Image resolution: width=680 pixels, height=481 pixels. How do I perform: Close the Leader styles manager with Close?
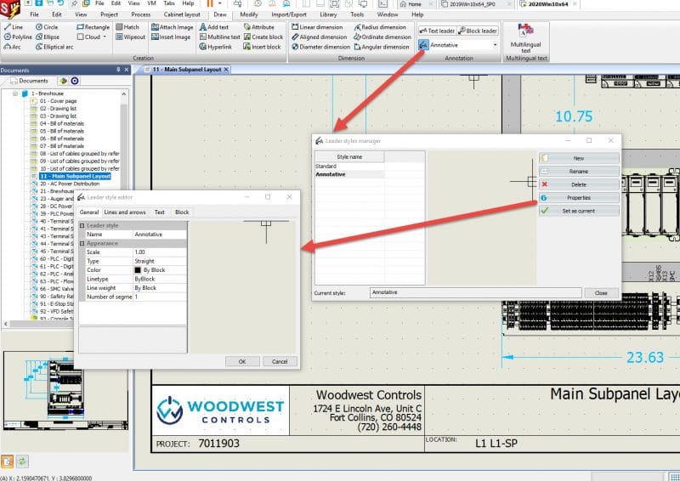(601, 292)
